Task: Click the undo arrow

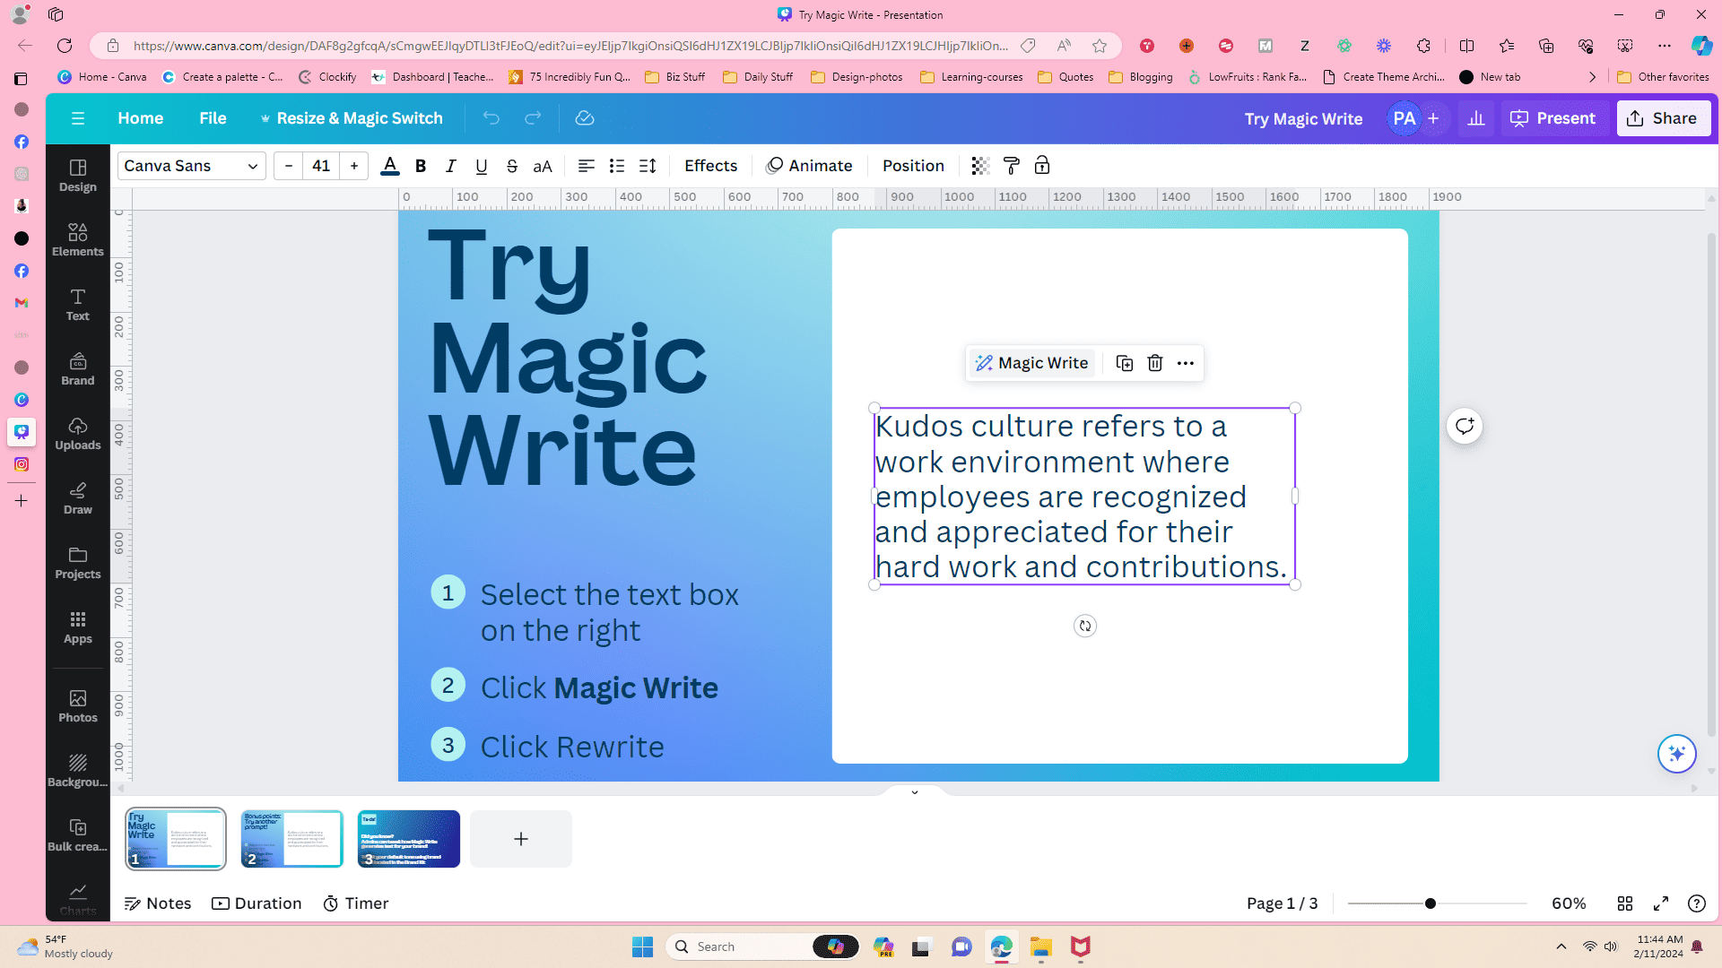Action: 490,117
